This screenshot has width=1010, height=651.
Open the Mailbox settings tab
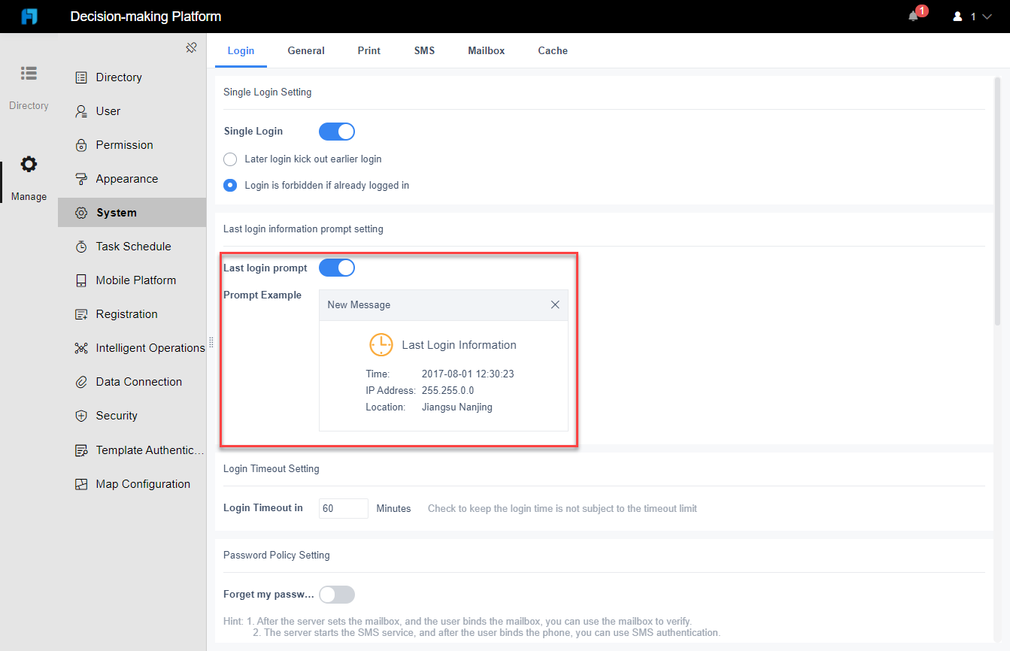[x=486, y=50]
